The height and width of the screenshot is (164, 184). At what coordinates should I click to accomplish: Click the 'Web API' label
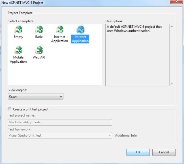(39, 57)
